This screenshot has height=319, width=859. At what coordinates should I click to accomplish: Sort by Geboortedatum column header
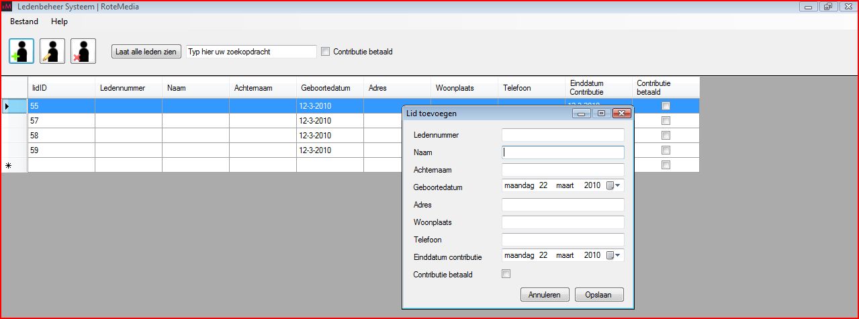coord(330,87)
